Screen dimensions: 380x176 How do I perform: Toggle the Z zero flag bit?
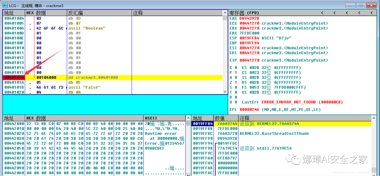(x=235, y=82)
